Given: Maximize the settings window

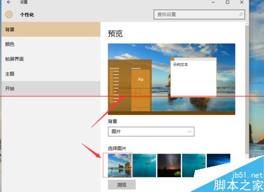Looking at the screenshot, I should point(228,2).
